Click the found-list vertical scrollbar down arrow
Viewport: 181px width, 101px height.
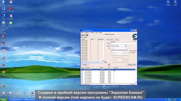(104, 61)
